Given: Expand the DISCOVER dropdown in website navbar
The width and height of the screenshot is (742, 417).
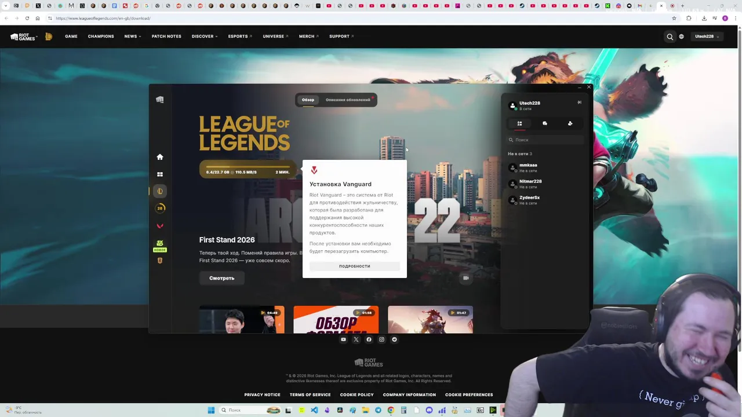Looking at the screenshot, I should pos(205,36).
